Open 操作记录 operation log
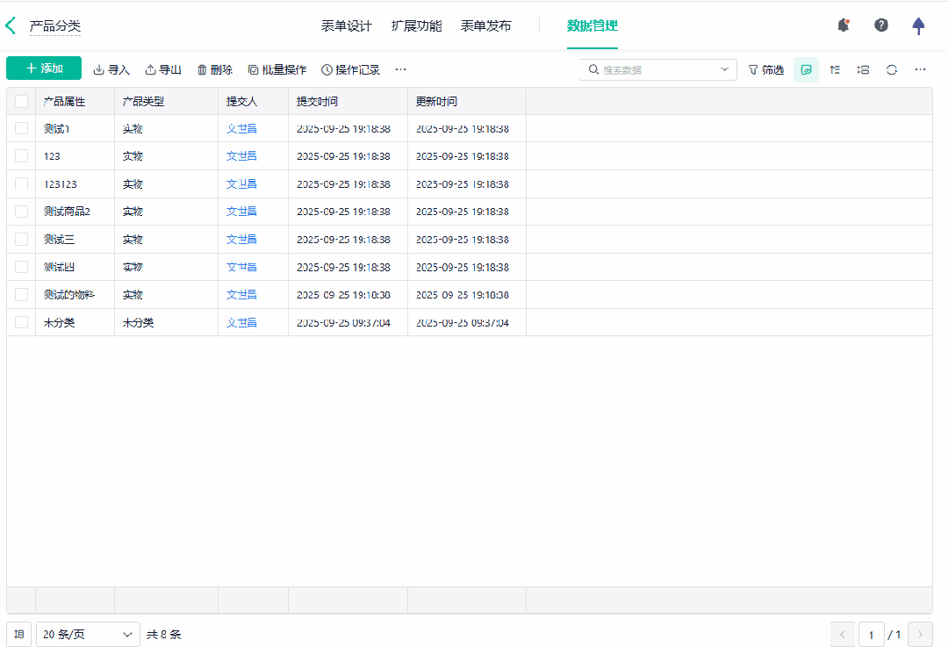Image resolution: width=948 pixels, height=647 pixels. pos(350,69)
